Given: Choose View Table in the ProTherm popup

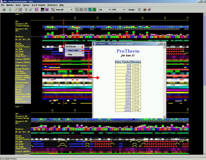Looking at the screenshot, I should point(73,50).
